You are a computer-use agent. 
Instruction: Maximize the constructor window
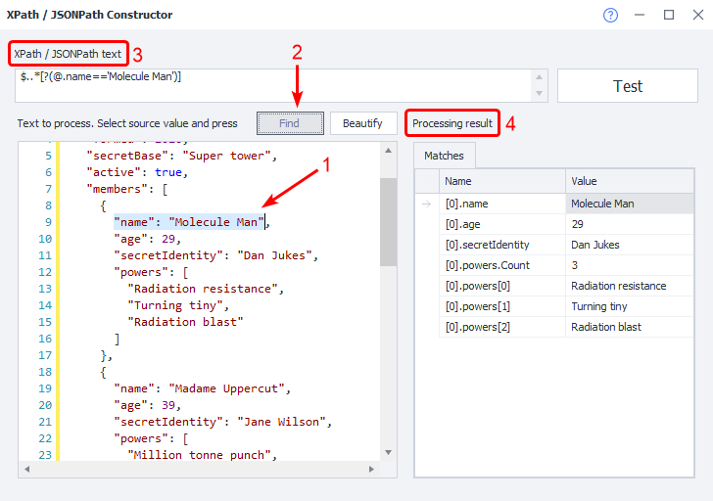click(x=669, y=15)
